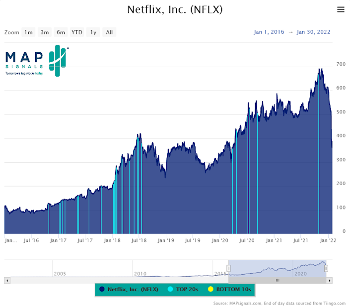Viewport: 350px width, 307px height.
Task: Click the Source: MAPsignals.com credit text
Action: [x=279, y=304]
